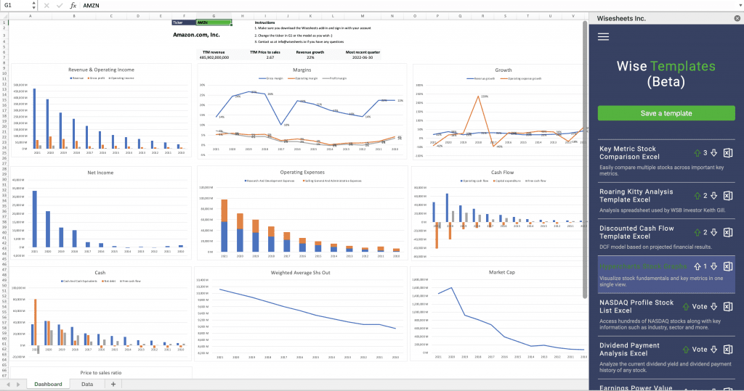Open Hypercharts Stock Graphs template title

[x=642, y=266]
